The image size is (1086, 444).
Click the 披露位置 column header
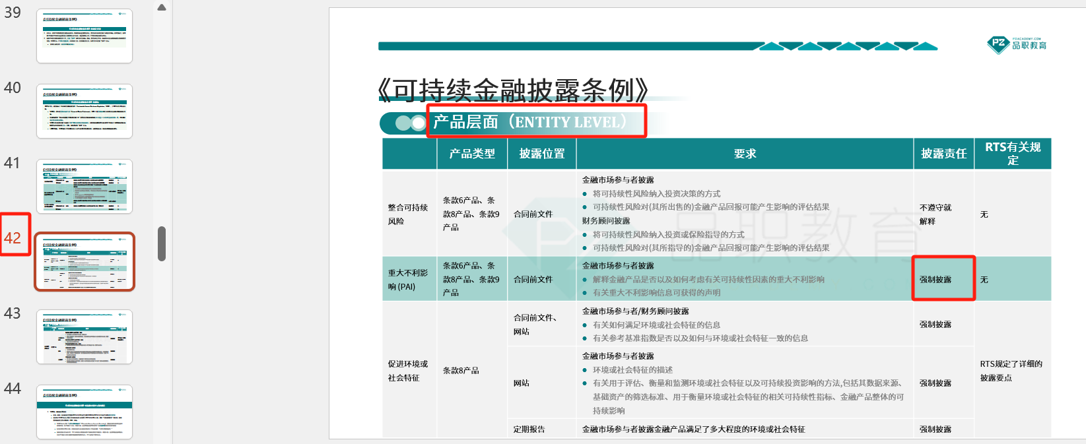(542, 154)
